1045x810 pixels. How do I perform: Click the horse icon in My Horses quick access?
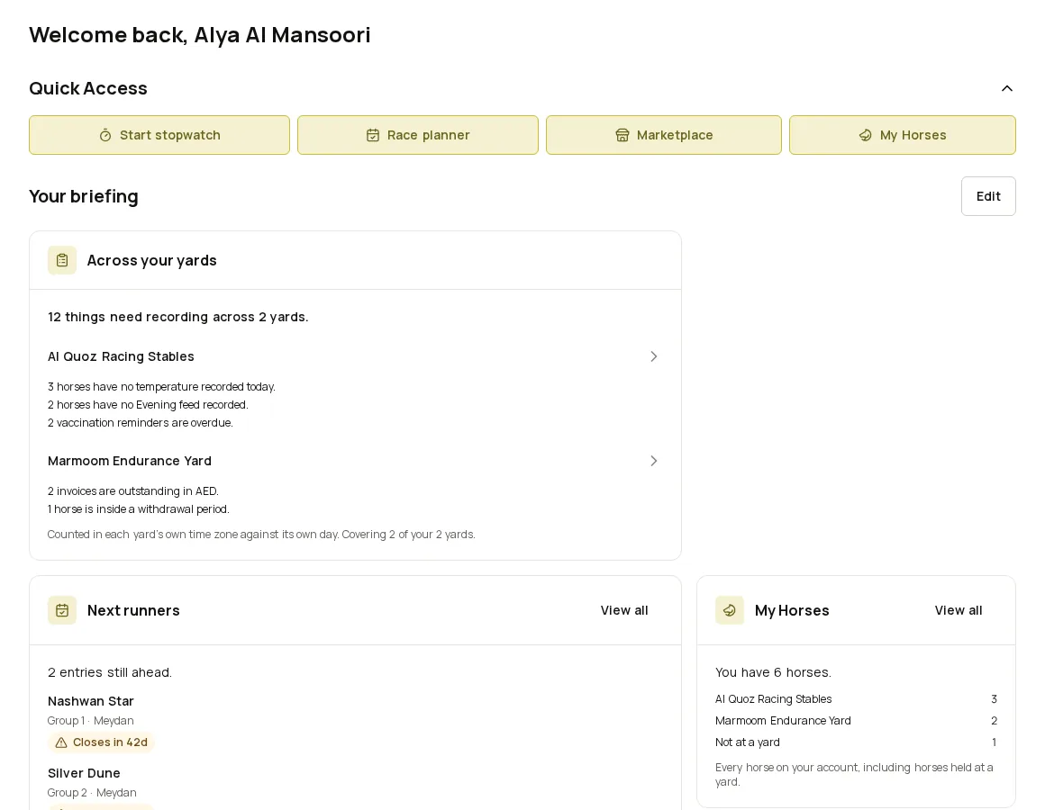click(865, 136)
